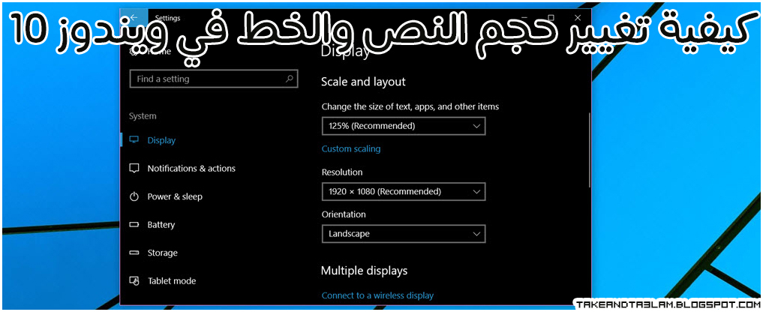Click the Custom scaling link
The width and height of the screenshot is (763, 312).
351,149
